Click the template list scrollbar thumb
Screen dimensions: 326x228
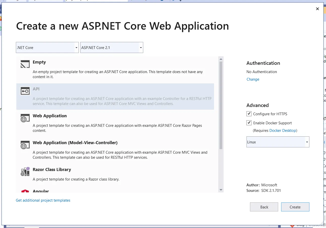click(x=221, y=105)
